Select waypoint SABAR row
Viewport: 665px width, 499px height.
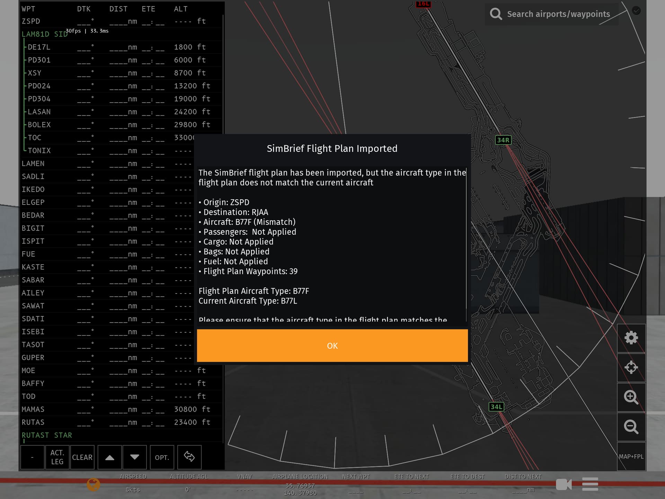tap(107, 280)
